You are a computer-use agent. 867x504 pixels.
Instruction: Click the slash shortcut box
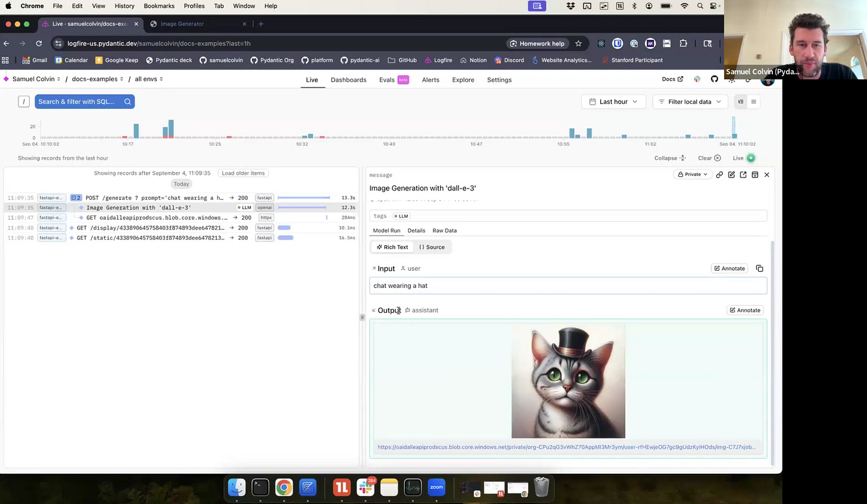tap(24, 102)
